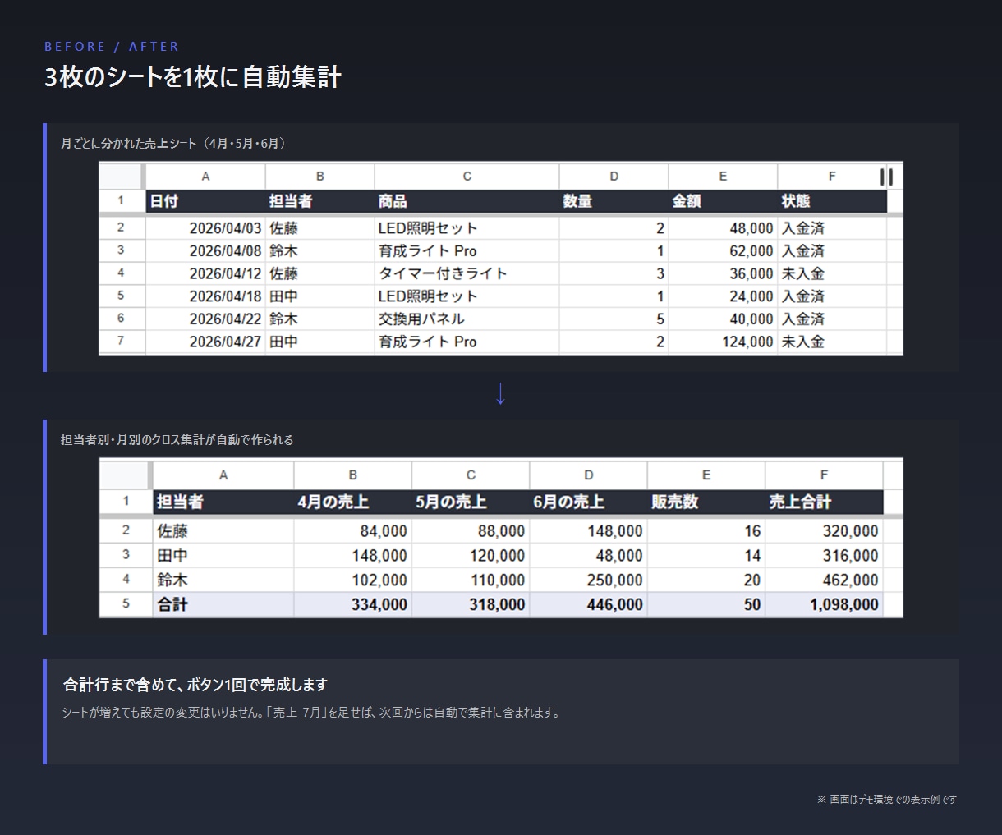1002x835 pixels.
Task: Select the date cell 2026/04/22
Action: click(x=205, y=319)
